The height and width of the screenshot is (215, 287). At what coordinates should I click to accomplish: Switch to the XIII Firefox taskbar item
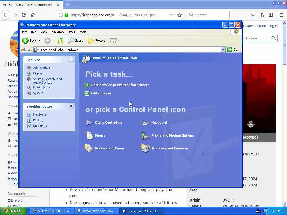(52, 211)
